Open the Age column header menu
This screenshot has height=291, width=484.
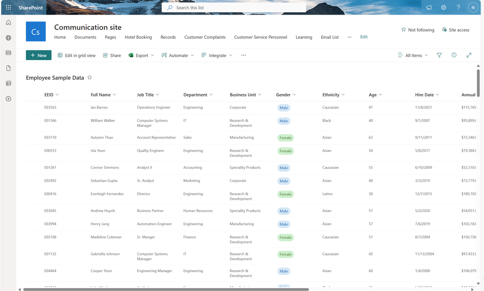click(x=375, y=95)
